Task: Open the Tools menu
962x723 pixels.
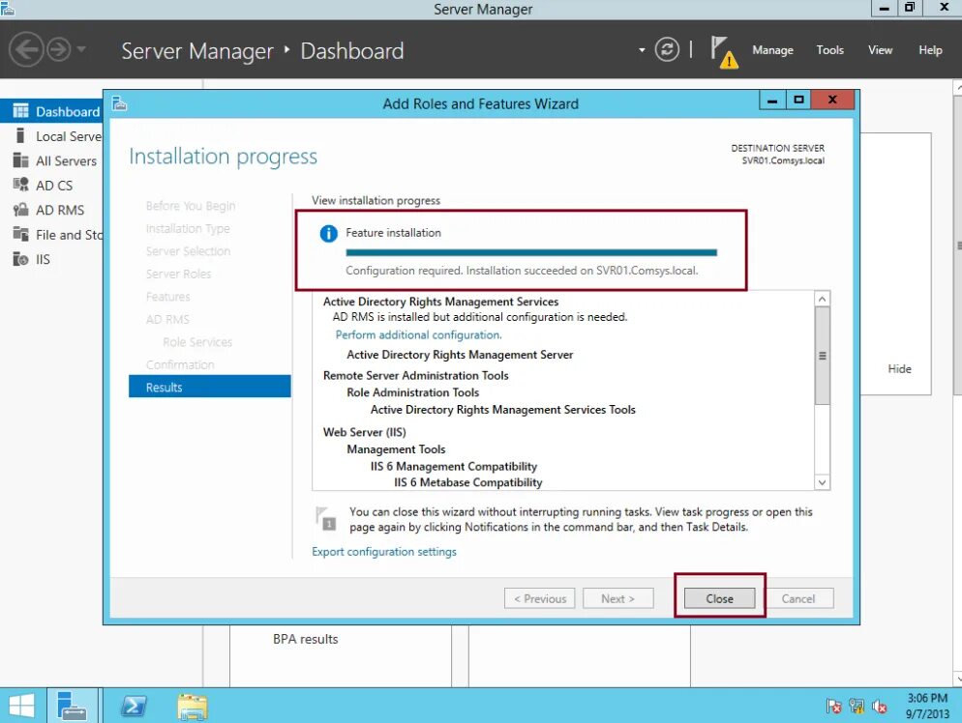Action: point(829,50)
